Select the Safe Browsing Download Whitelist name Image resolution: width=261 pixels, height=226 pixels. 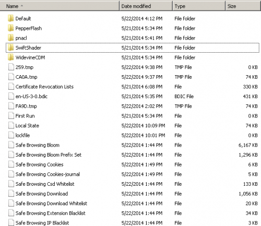point(51,204)
